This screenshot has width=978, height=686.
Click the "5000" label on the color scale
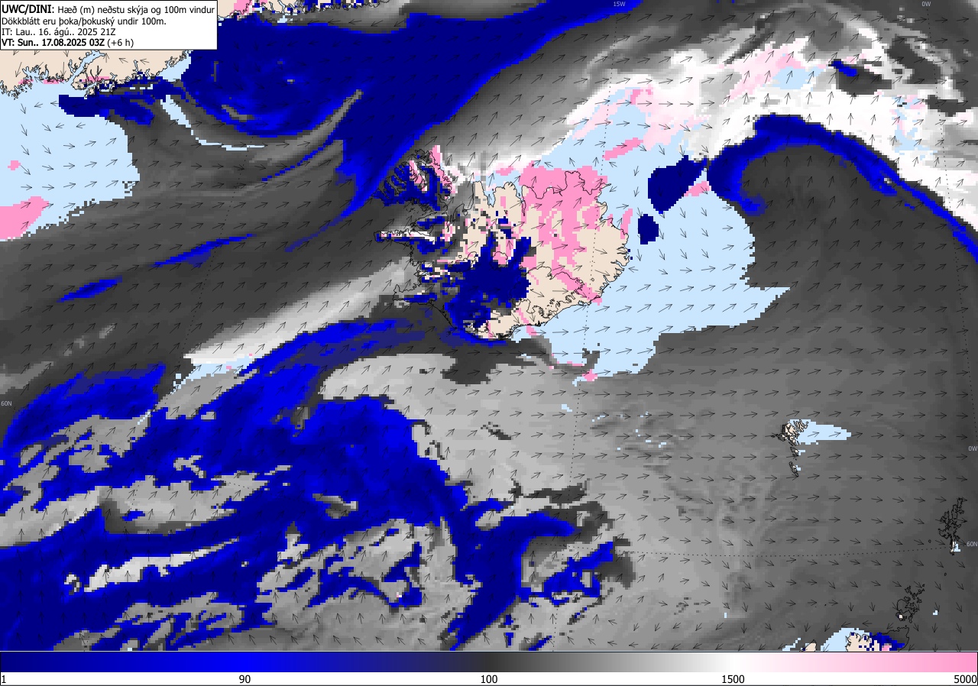click(x=965, y=679)
